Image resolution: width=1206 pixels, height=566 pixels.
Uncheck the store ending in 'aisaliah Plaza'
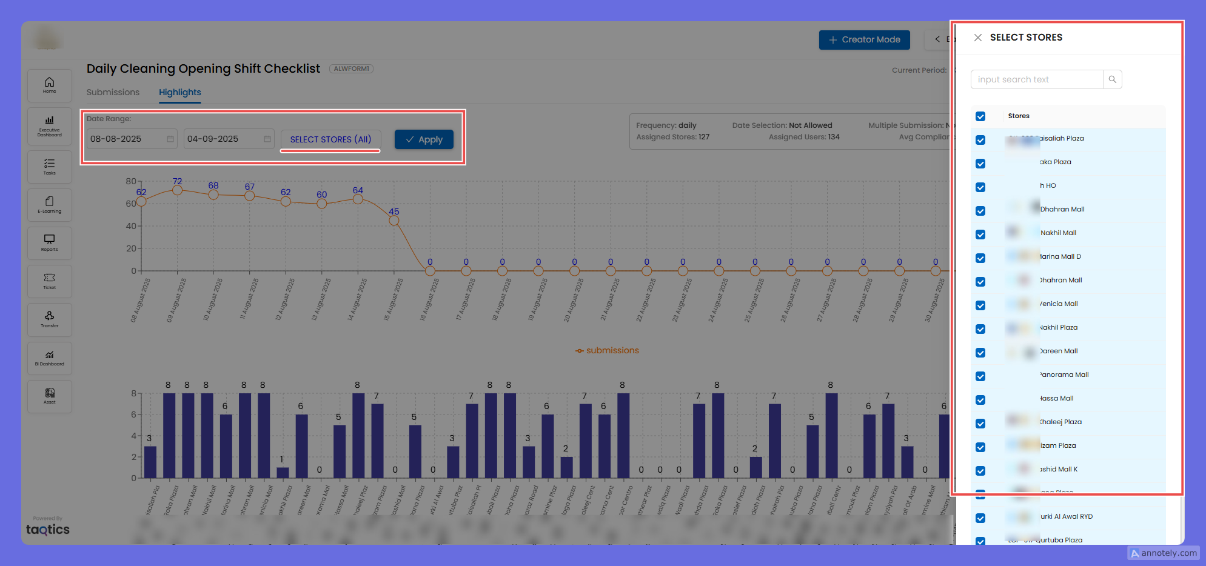pyautogui.click(x=980, y=140)
